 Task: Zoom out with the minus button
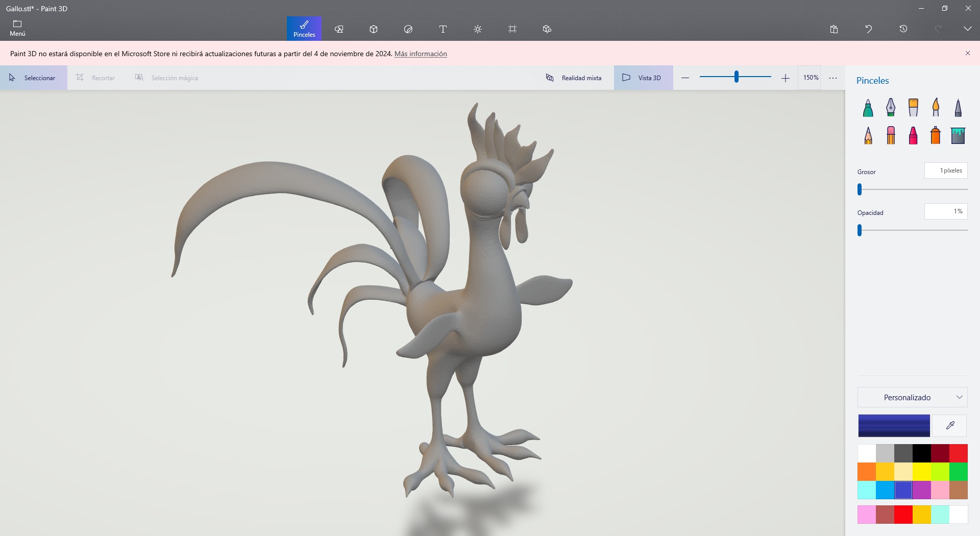(x=685, y=78)
